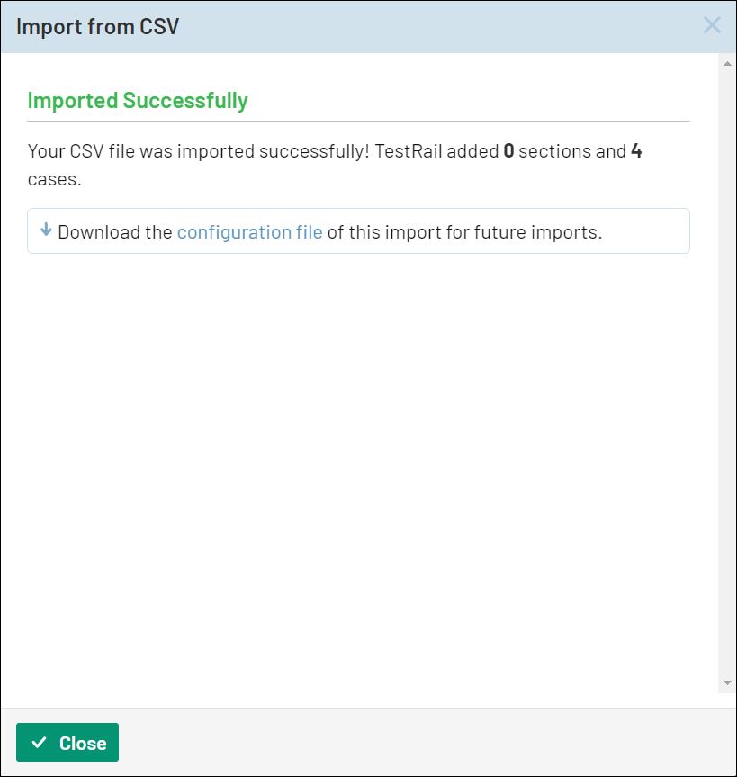This screenshot has height=777, width=737.
Task: Click the Close button
Action: (67, 742)
